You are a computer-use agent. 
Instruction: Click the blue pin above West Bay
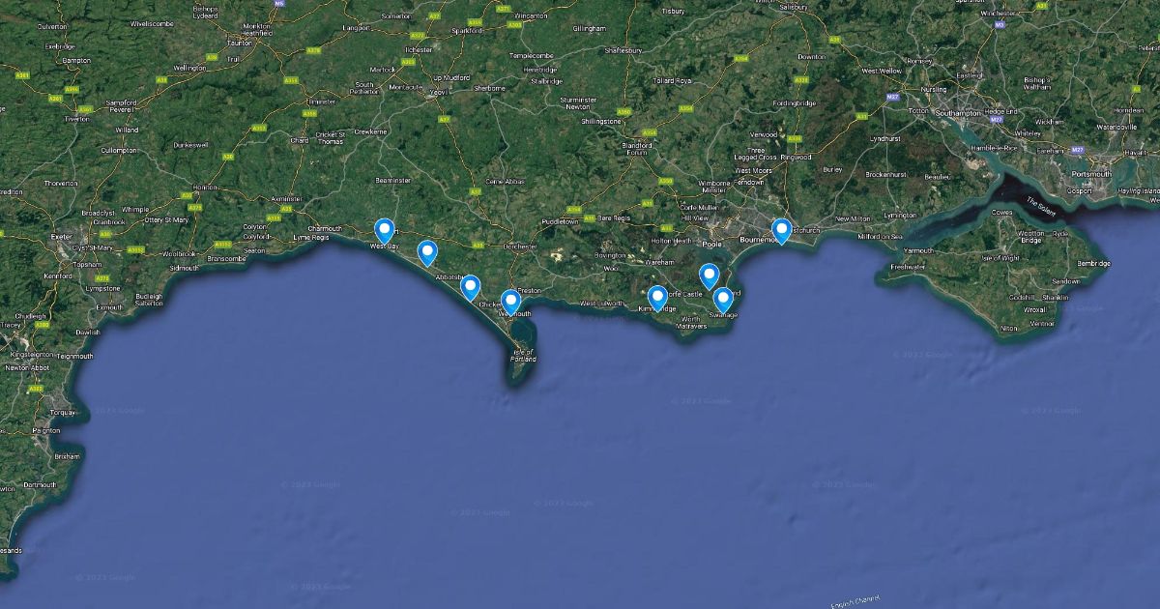[385, 230]
